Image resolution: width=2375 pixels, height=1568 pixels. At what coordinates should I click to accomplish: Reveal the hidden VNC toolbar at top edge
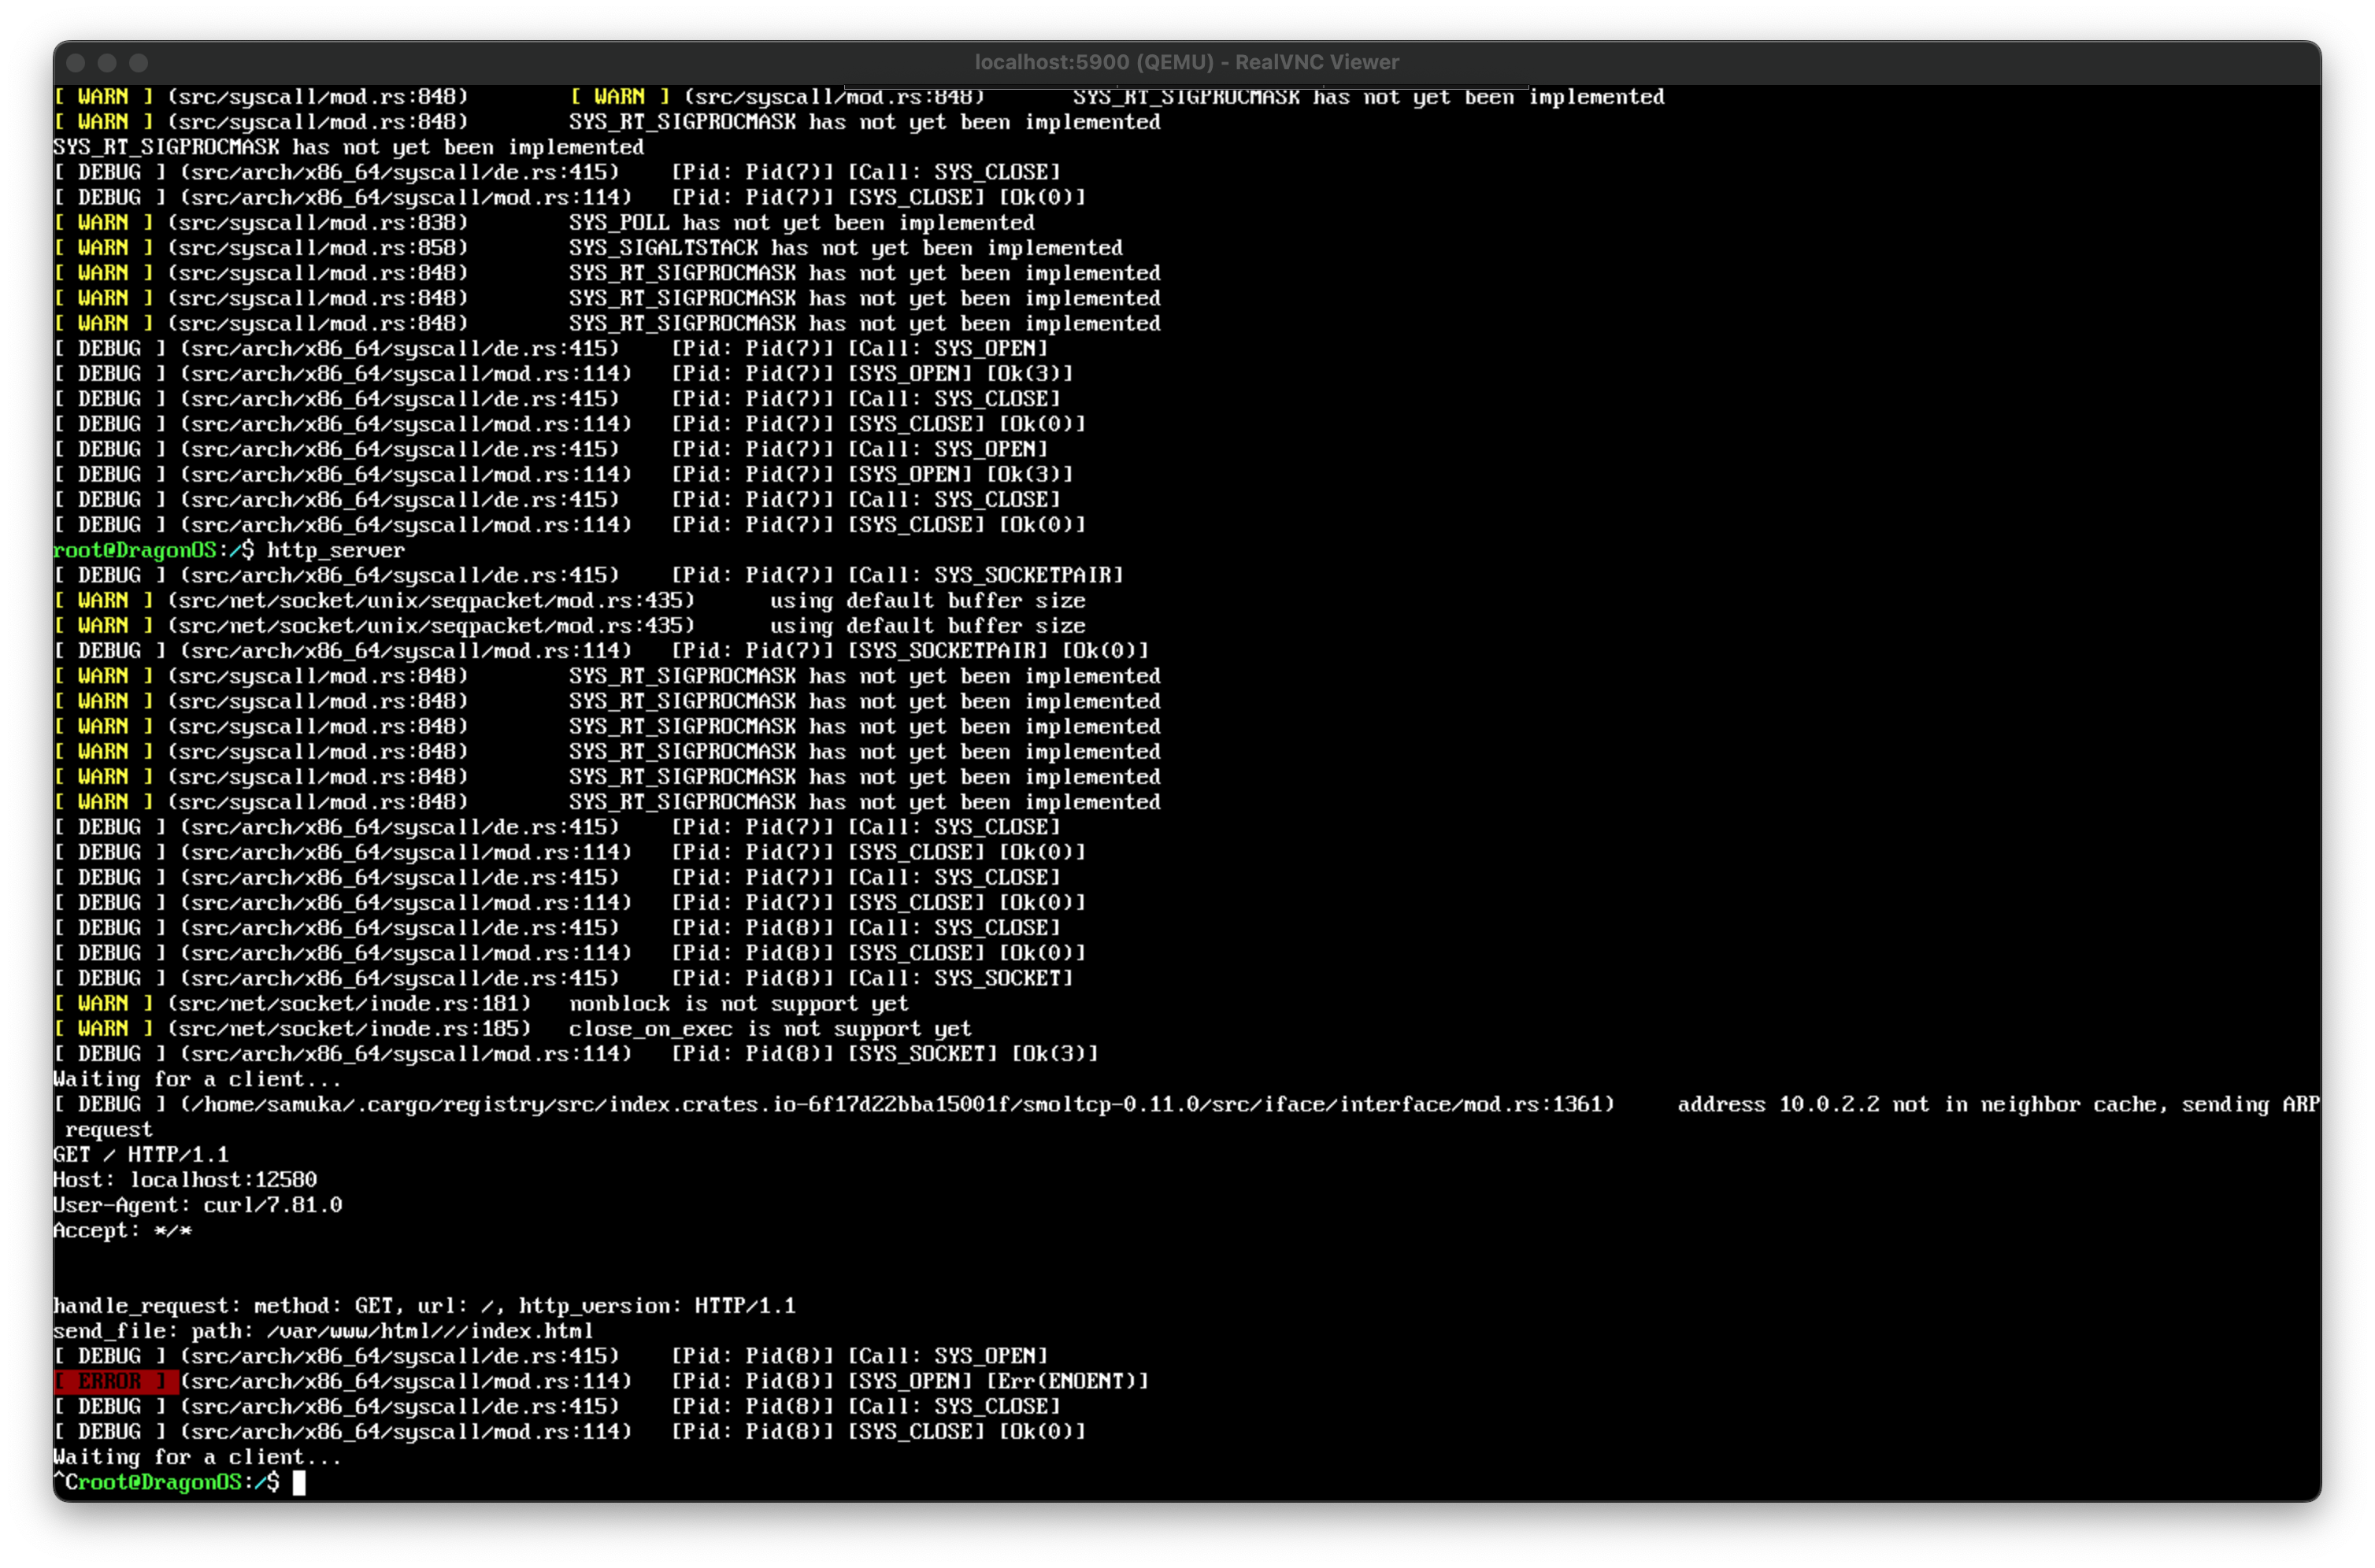point(1187,87)
